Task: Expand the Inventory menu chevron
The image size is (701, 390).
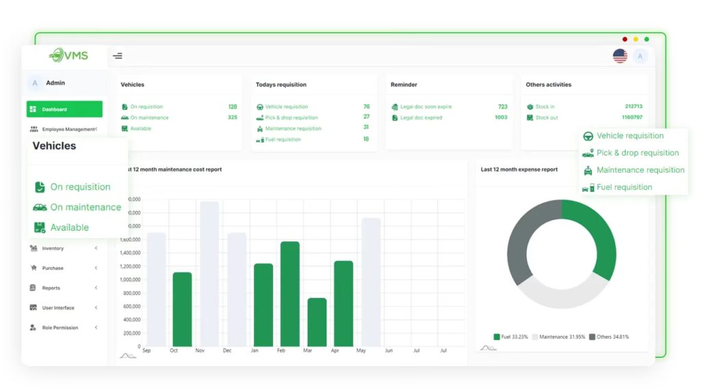Action: click(96, 248)
